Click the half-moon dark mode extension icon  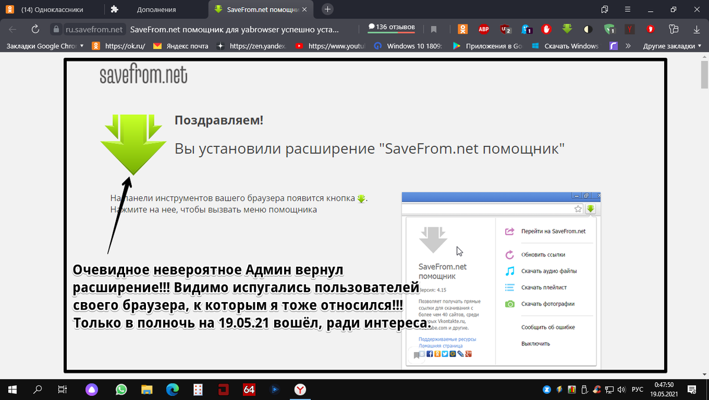[x=588, y=29]
